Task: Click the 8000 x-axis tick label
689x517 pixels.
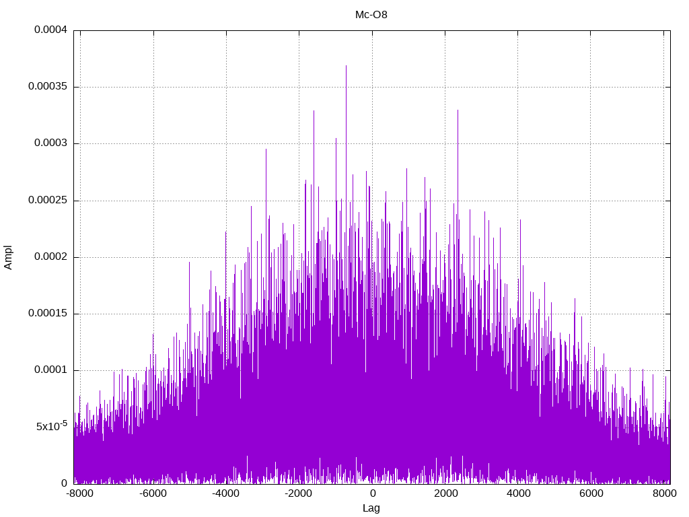Action: (x=663, y=493)
